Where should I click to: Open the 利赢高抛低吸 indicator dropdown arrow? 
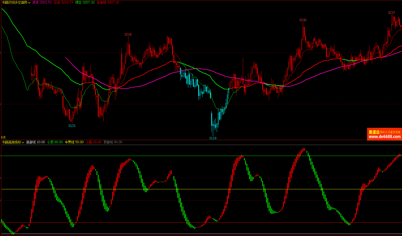(x=23, y=142)
